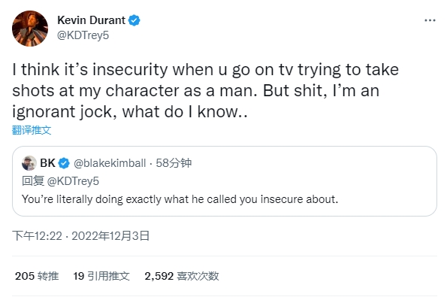
Task: Click the BK display name in quote
Action: pyautogui.click(x=47, y=163)
